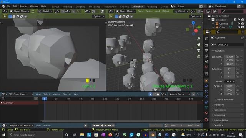Screen dimensions: 246x138
Task: Open the Object Constraints tab icon
Action: tap(206, 102)
